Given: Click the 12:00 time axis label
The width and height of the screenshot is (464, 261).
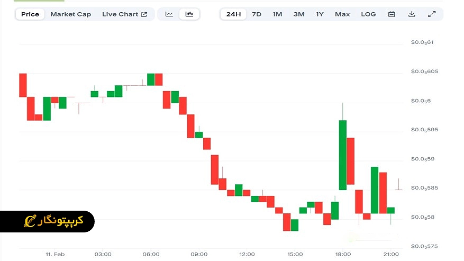Looking at the screenshot, I should [x=247, y=255].
